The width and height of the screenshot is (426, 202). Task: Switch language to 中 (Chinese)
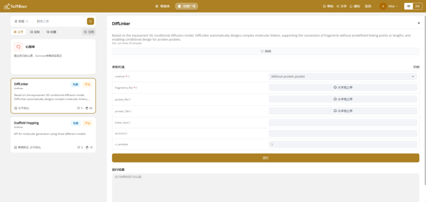point(409,6)
